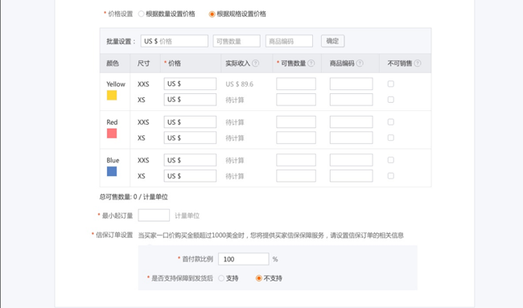Viewport: 523px width, 308px height.
Task: Select 支持 radio option
Action: coord(221,278)
